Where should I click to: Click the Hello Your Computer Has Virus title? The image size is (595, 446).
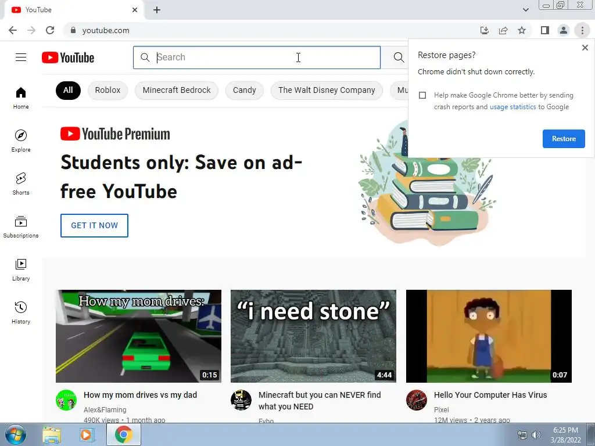point(490,395)
